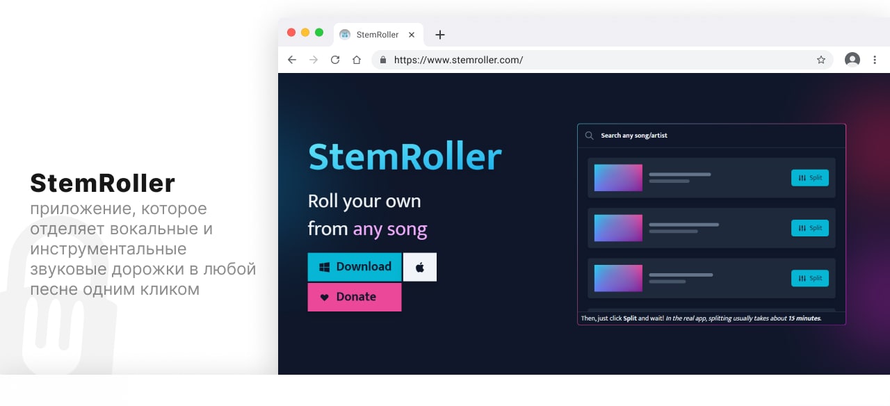Click the green maximize window dot
Image resolution: width=890 pixels, height=406 pixels.
click(x=319, y=33)
